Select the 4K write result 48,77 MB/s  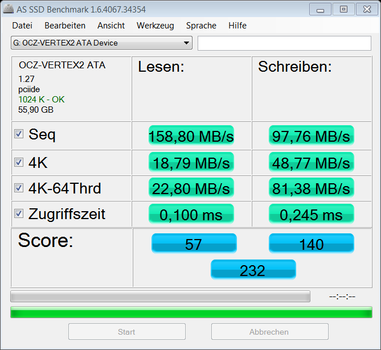[312, 162]
